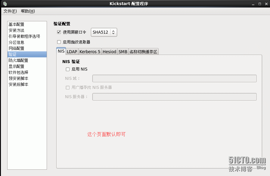Open the SHA512 hash algorithm dropdown
The width and height of the screenshot is (270, 176).
[104, 32]
